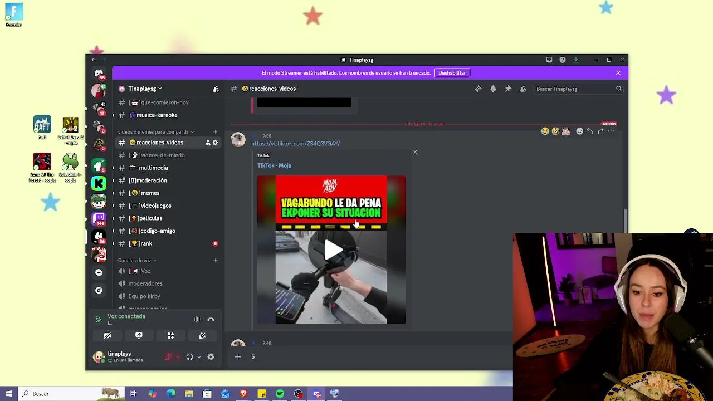
Task: Unmute the microphone
Action: tap(168, 357)
